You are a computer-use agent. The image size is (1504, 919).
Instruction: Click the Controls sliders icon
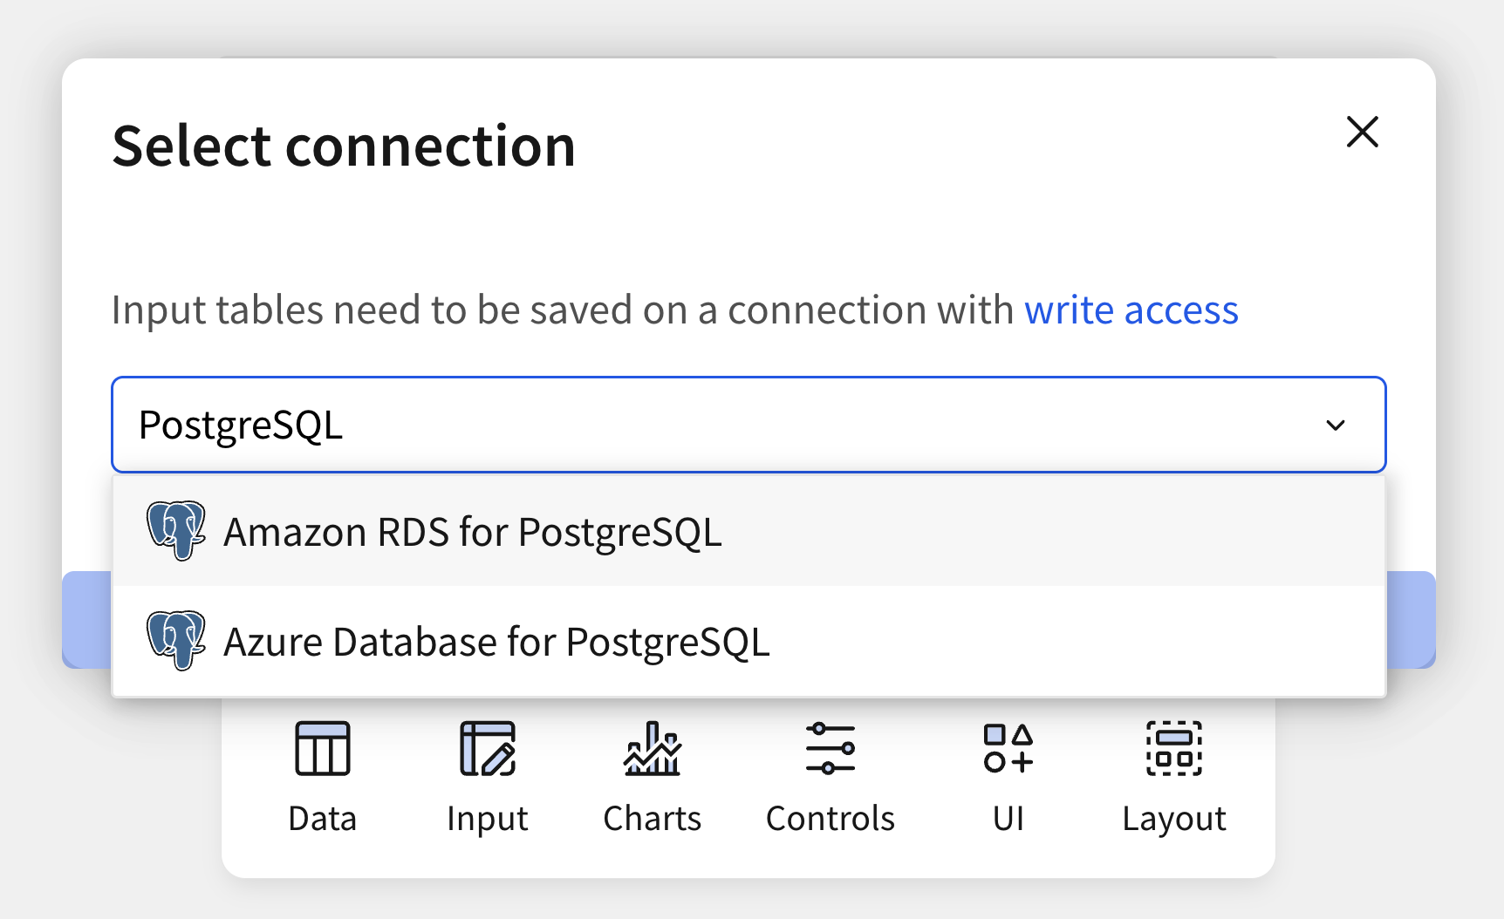(x=831, y=748)
